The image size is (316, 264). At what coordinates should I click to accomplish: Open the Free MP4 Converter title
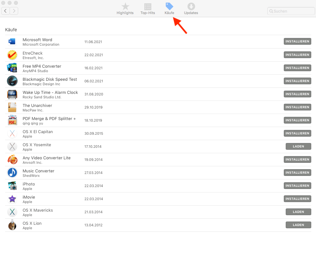coord(42,66)
